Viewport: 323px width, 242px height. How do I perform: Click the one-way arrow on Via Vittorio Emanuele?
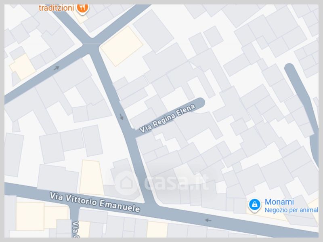click(208, 220)
